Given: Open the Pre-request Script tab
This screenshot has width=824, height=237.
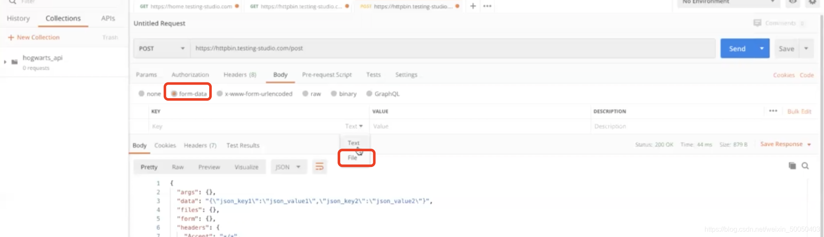Looking at the screenshot, I should point(327,75).
